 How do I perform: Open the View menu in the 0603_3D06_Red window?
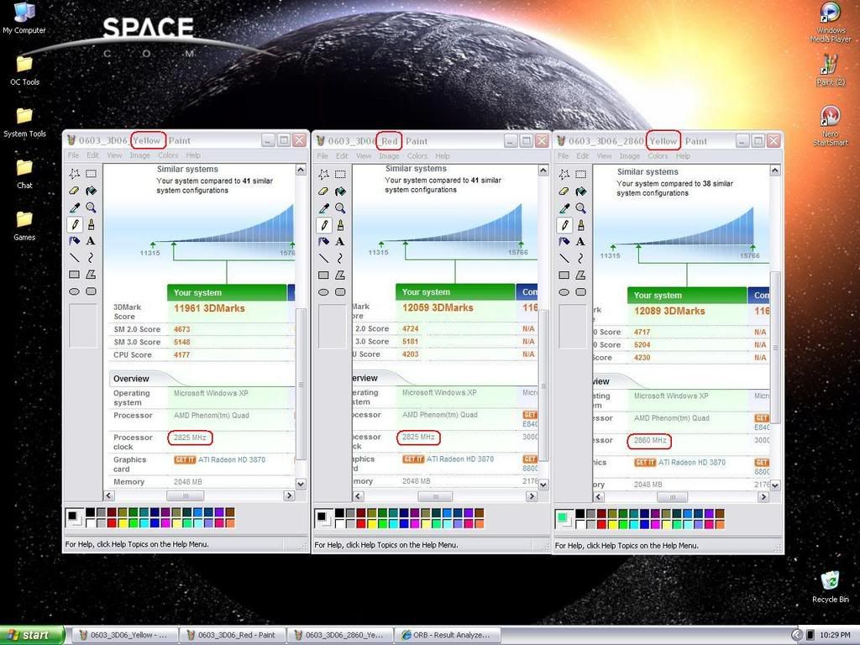[x=364, y=155]
